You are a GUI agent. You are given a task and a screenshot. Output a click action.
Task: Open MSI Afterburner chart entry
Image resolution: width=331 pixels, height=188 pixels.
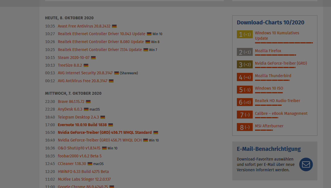(x=269, y=126)
